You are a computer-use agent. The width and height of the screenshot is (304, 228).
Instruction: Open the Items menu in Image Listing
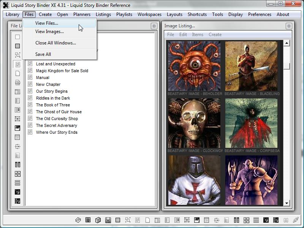(x=198, y=35)
